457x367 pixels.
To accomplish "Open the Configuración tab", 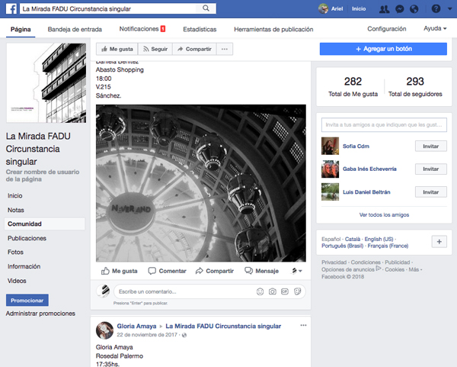I will tap(386, 29).
